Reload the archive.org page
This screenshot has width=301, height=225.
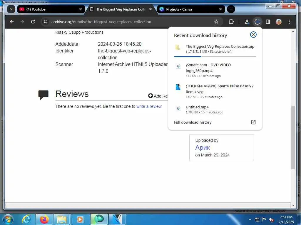click(33, 22)
